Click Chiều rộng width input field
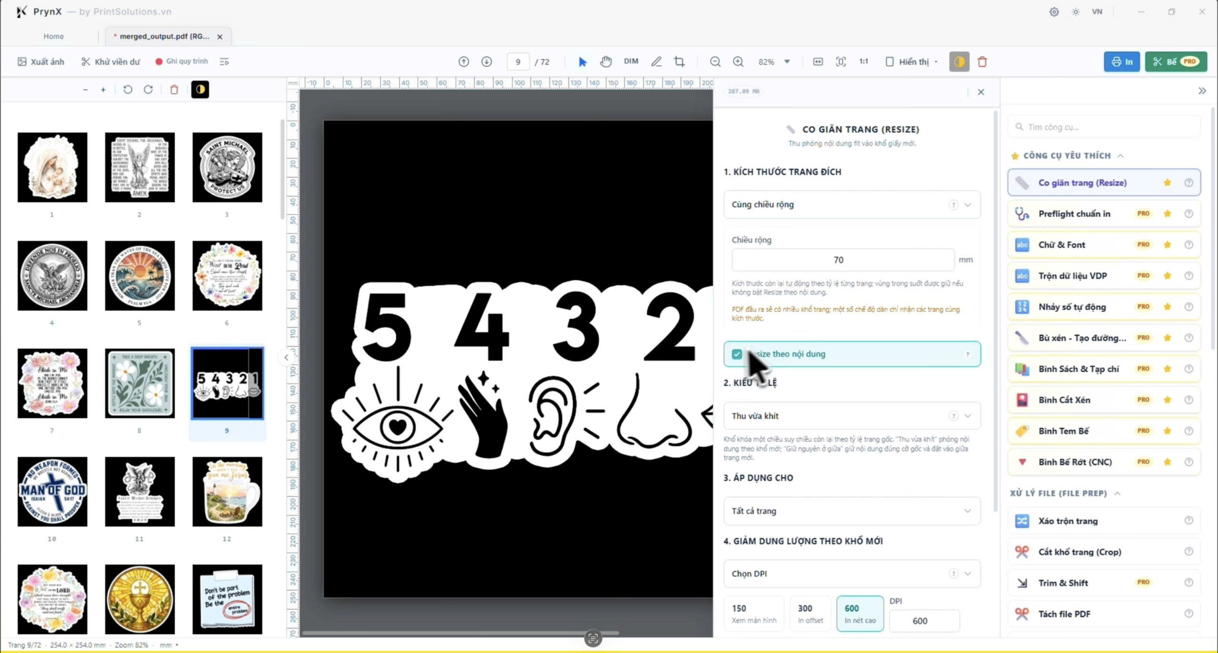The width and height of the screenshot is (1218, 653). [x=842, y=260]
